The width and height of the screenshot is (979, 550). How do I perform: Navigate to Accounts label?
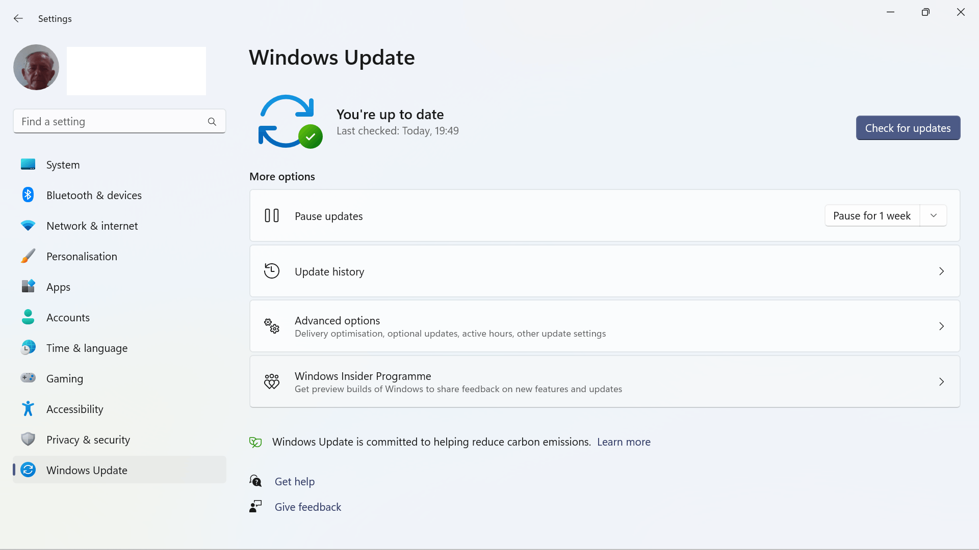(x=68, y=318)
